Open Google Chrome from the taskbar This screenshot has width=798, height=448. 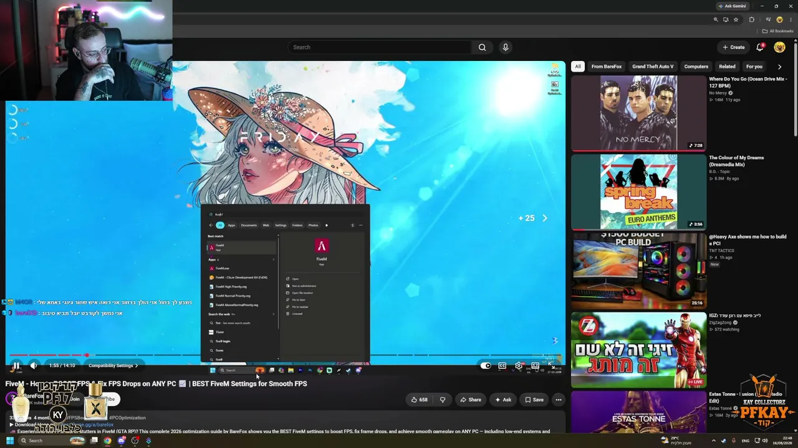(107, 441)
